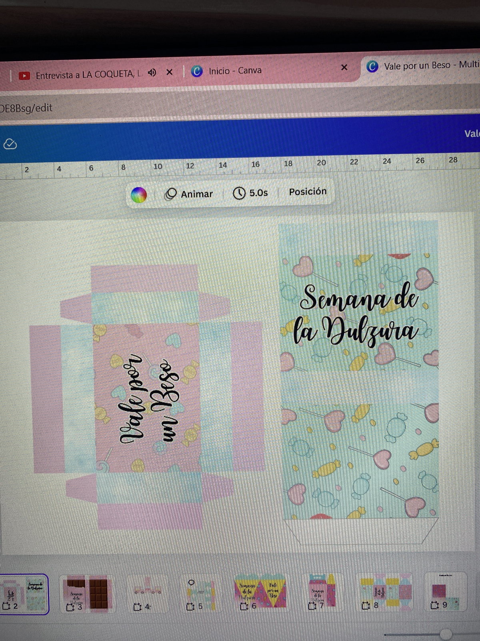
Task: Mute the Entrevista a LA COQUETA tab audio
Action: coord(152,73)
